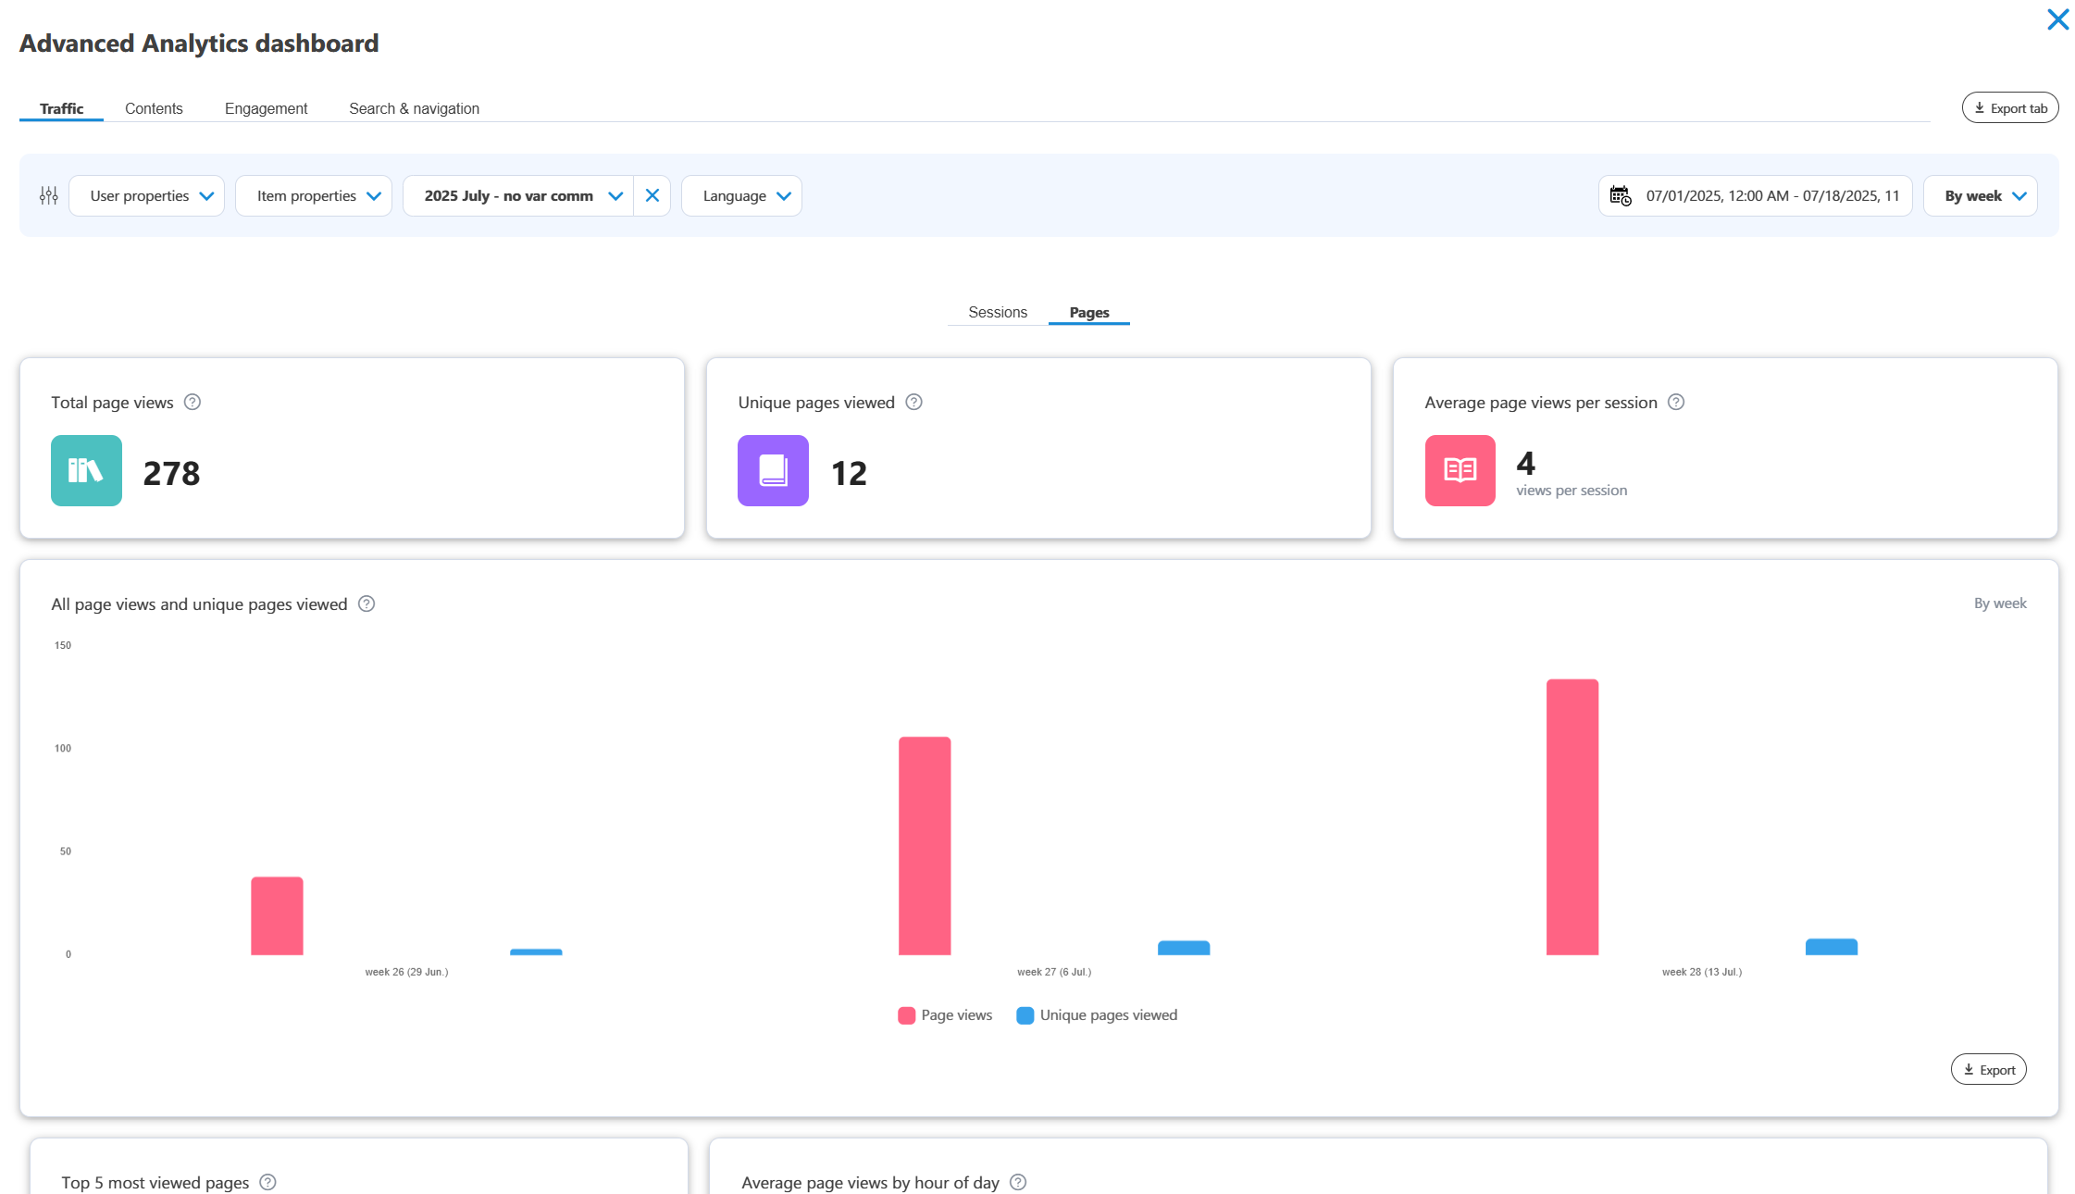Screen dimensions: 2075x1194
Task: Click the Export tab button
Action: coord(2009,107)
